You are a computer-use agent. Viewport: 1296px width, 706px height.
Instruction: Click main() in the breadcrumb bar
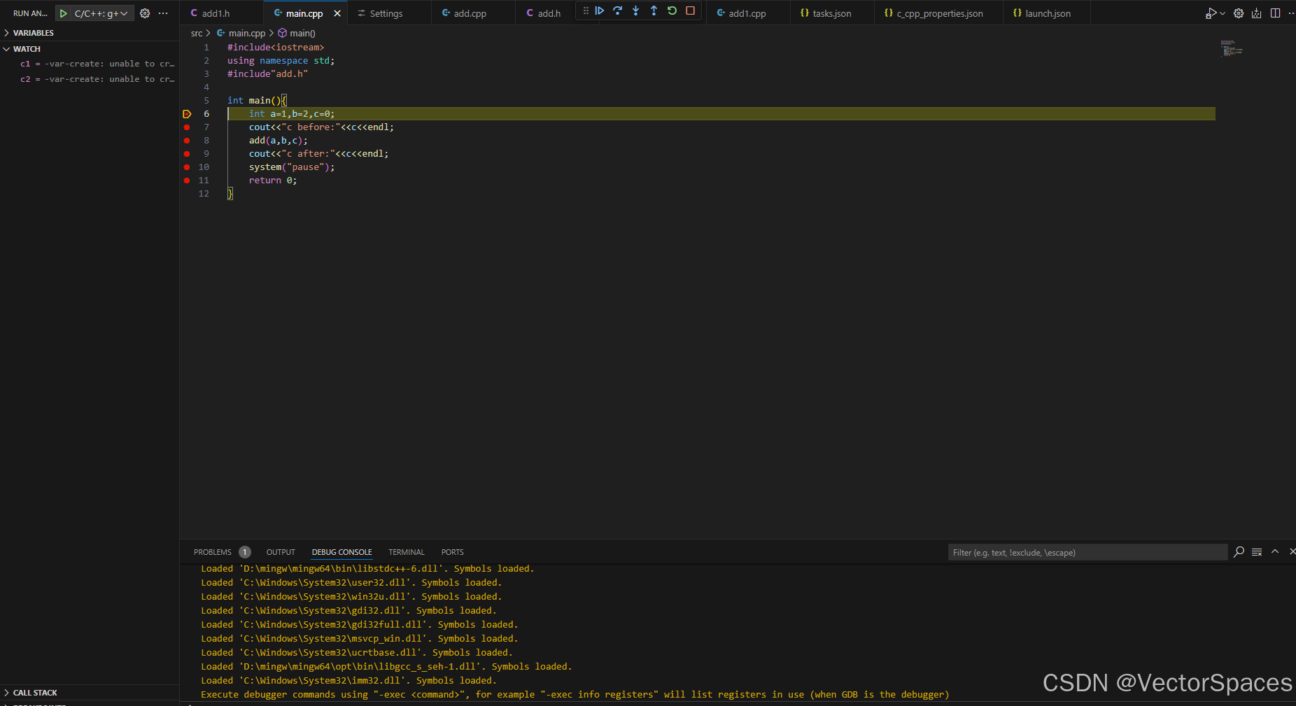tap(302, 33)
